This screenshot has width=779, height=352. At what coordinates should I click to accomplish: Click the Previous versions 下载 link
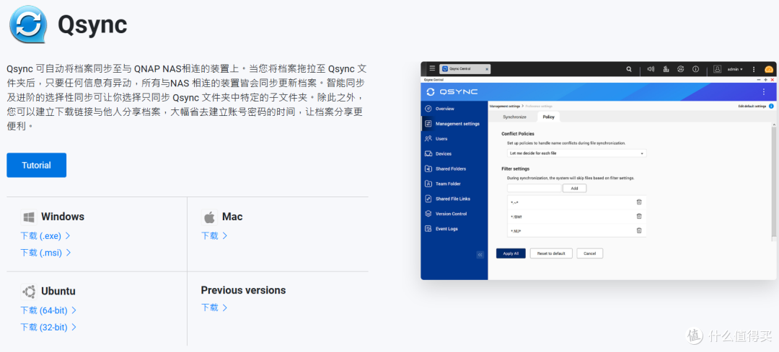click(x=214, y=307)
